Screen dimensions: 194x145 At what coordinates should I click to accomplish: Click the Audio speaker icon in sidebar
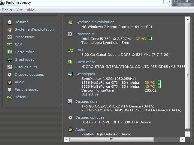pos(9,82)
